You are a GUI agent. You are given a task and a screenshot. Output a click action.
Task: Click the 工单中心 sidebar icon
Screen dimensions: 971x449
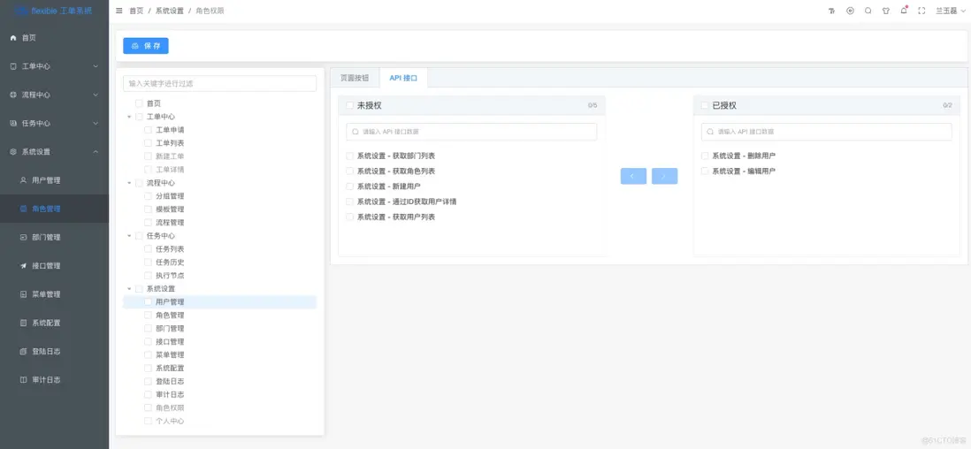point(13,66)
